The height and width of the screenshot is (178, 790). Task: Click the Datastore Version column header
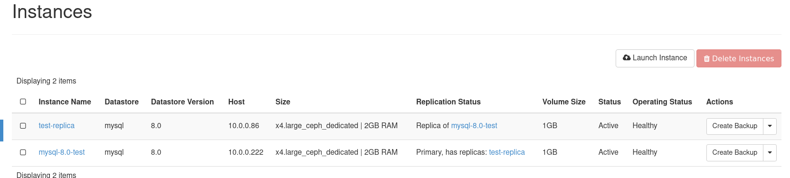coord(182,102)
